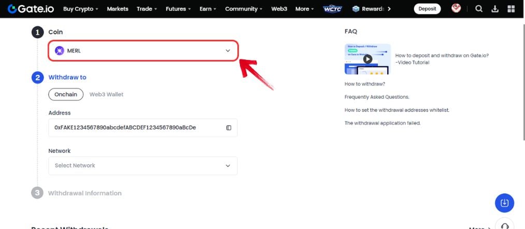Click the FAQ heading
The image size is (525, 229).
[351, 32]
